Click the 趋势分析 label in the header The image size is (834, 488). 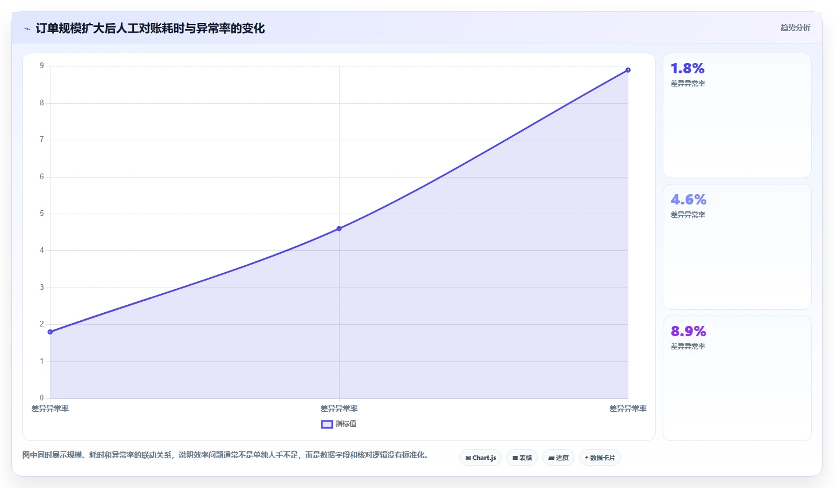[x=795, y=27]
